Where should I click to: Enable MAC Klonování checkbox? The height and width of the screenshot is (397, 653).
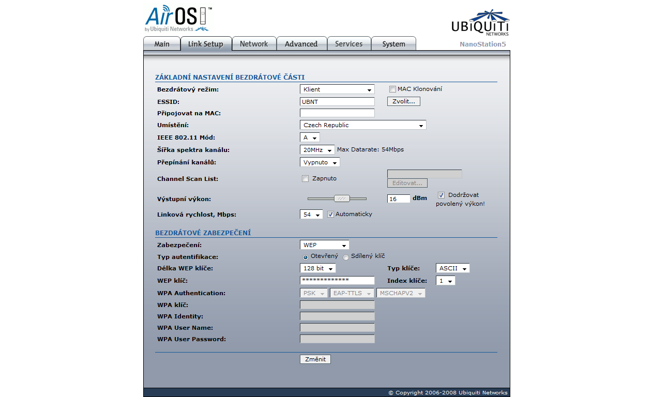click(x=392, y=89)
